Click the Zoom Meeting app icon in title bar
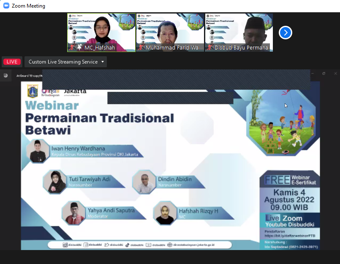This screenshot has width=340, height=264. pyautogui.click(x=6, y=5)
